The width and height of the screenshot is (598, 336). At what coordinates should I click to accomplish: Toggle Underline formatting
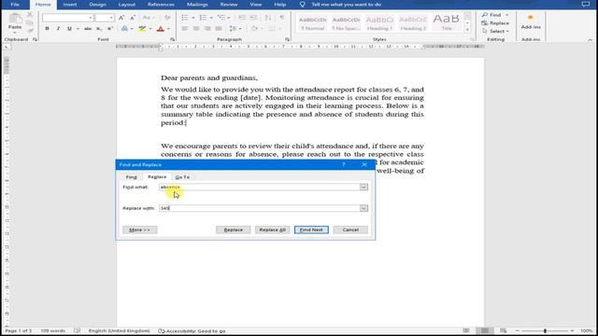pyautogui.click(x=69, y=29)
